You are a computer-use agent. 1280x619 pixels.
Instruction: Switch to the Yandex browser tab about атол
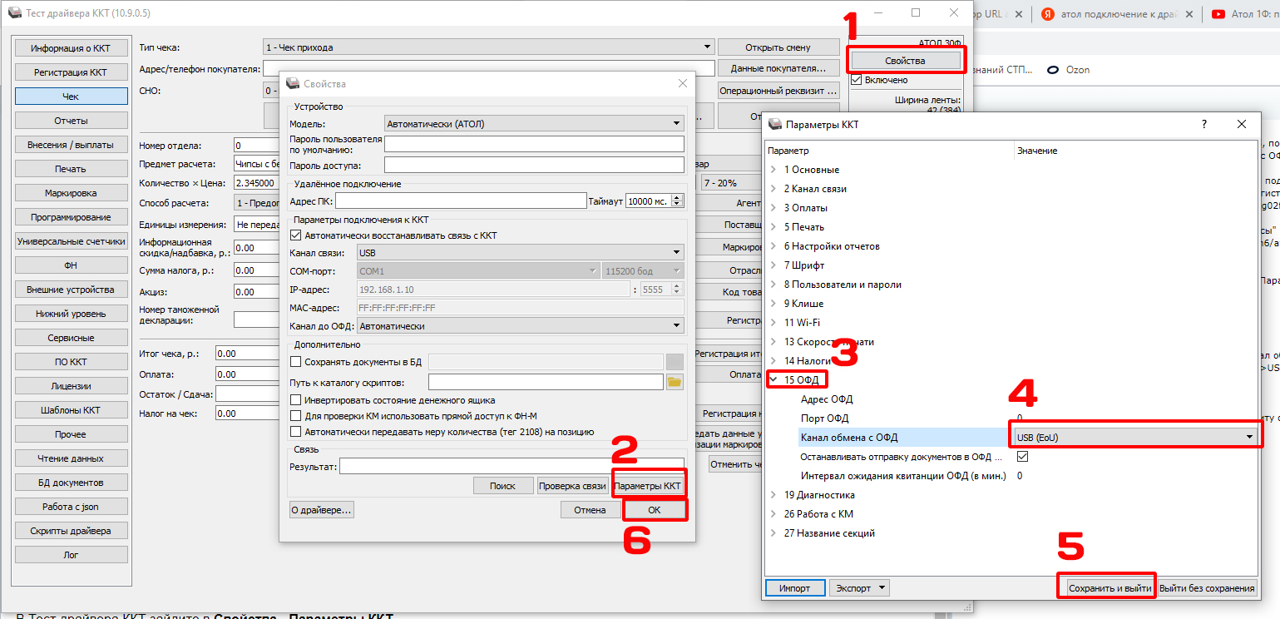point(1115,14)
